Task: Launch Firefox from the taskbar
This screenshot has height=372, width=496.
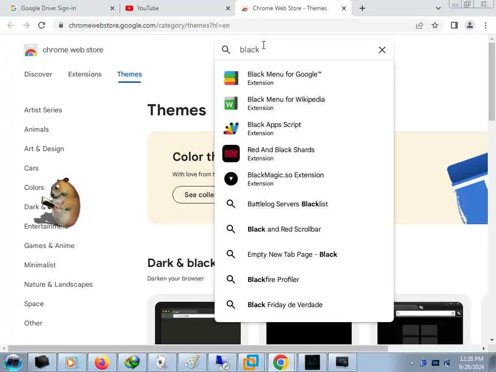Action: pos(102,362)
